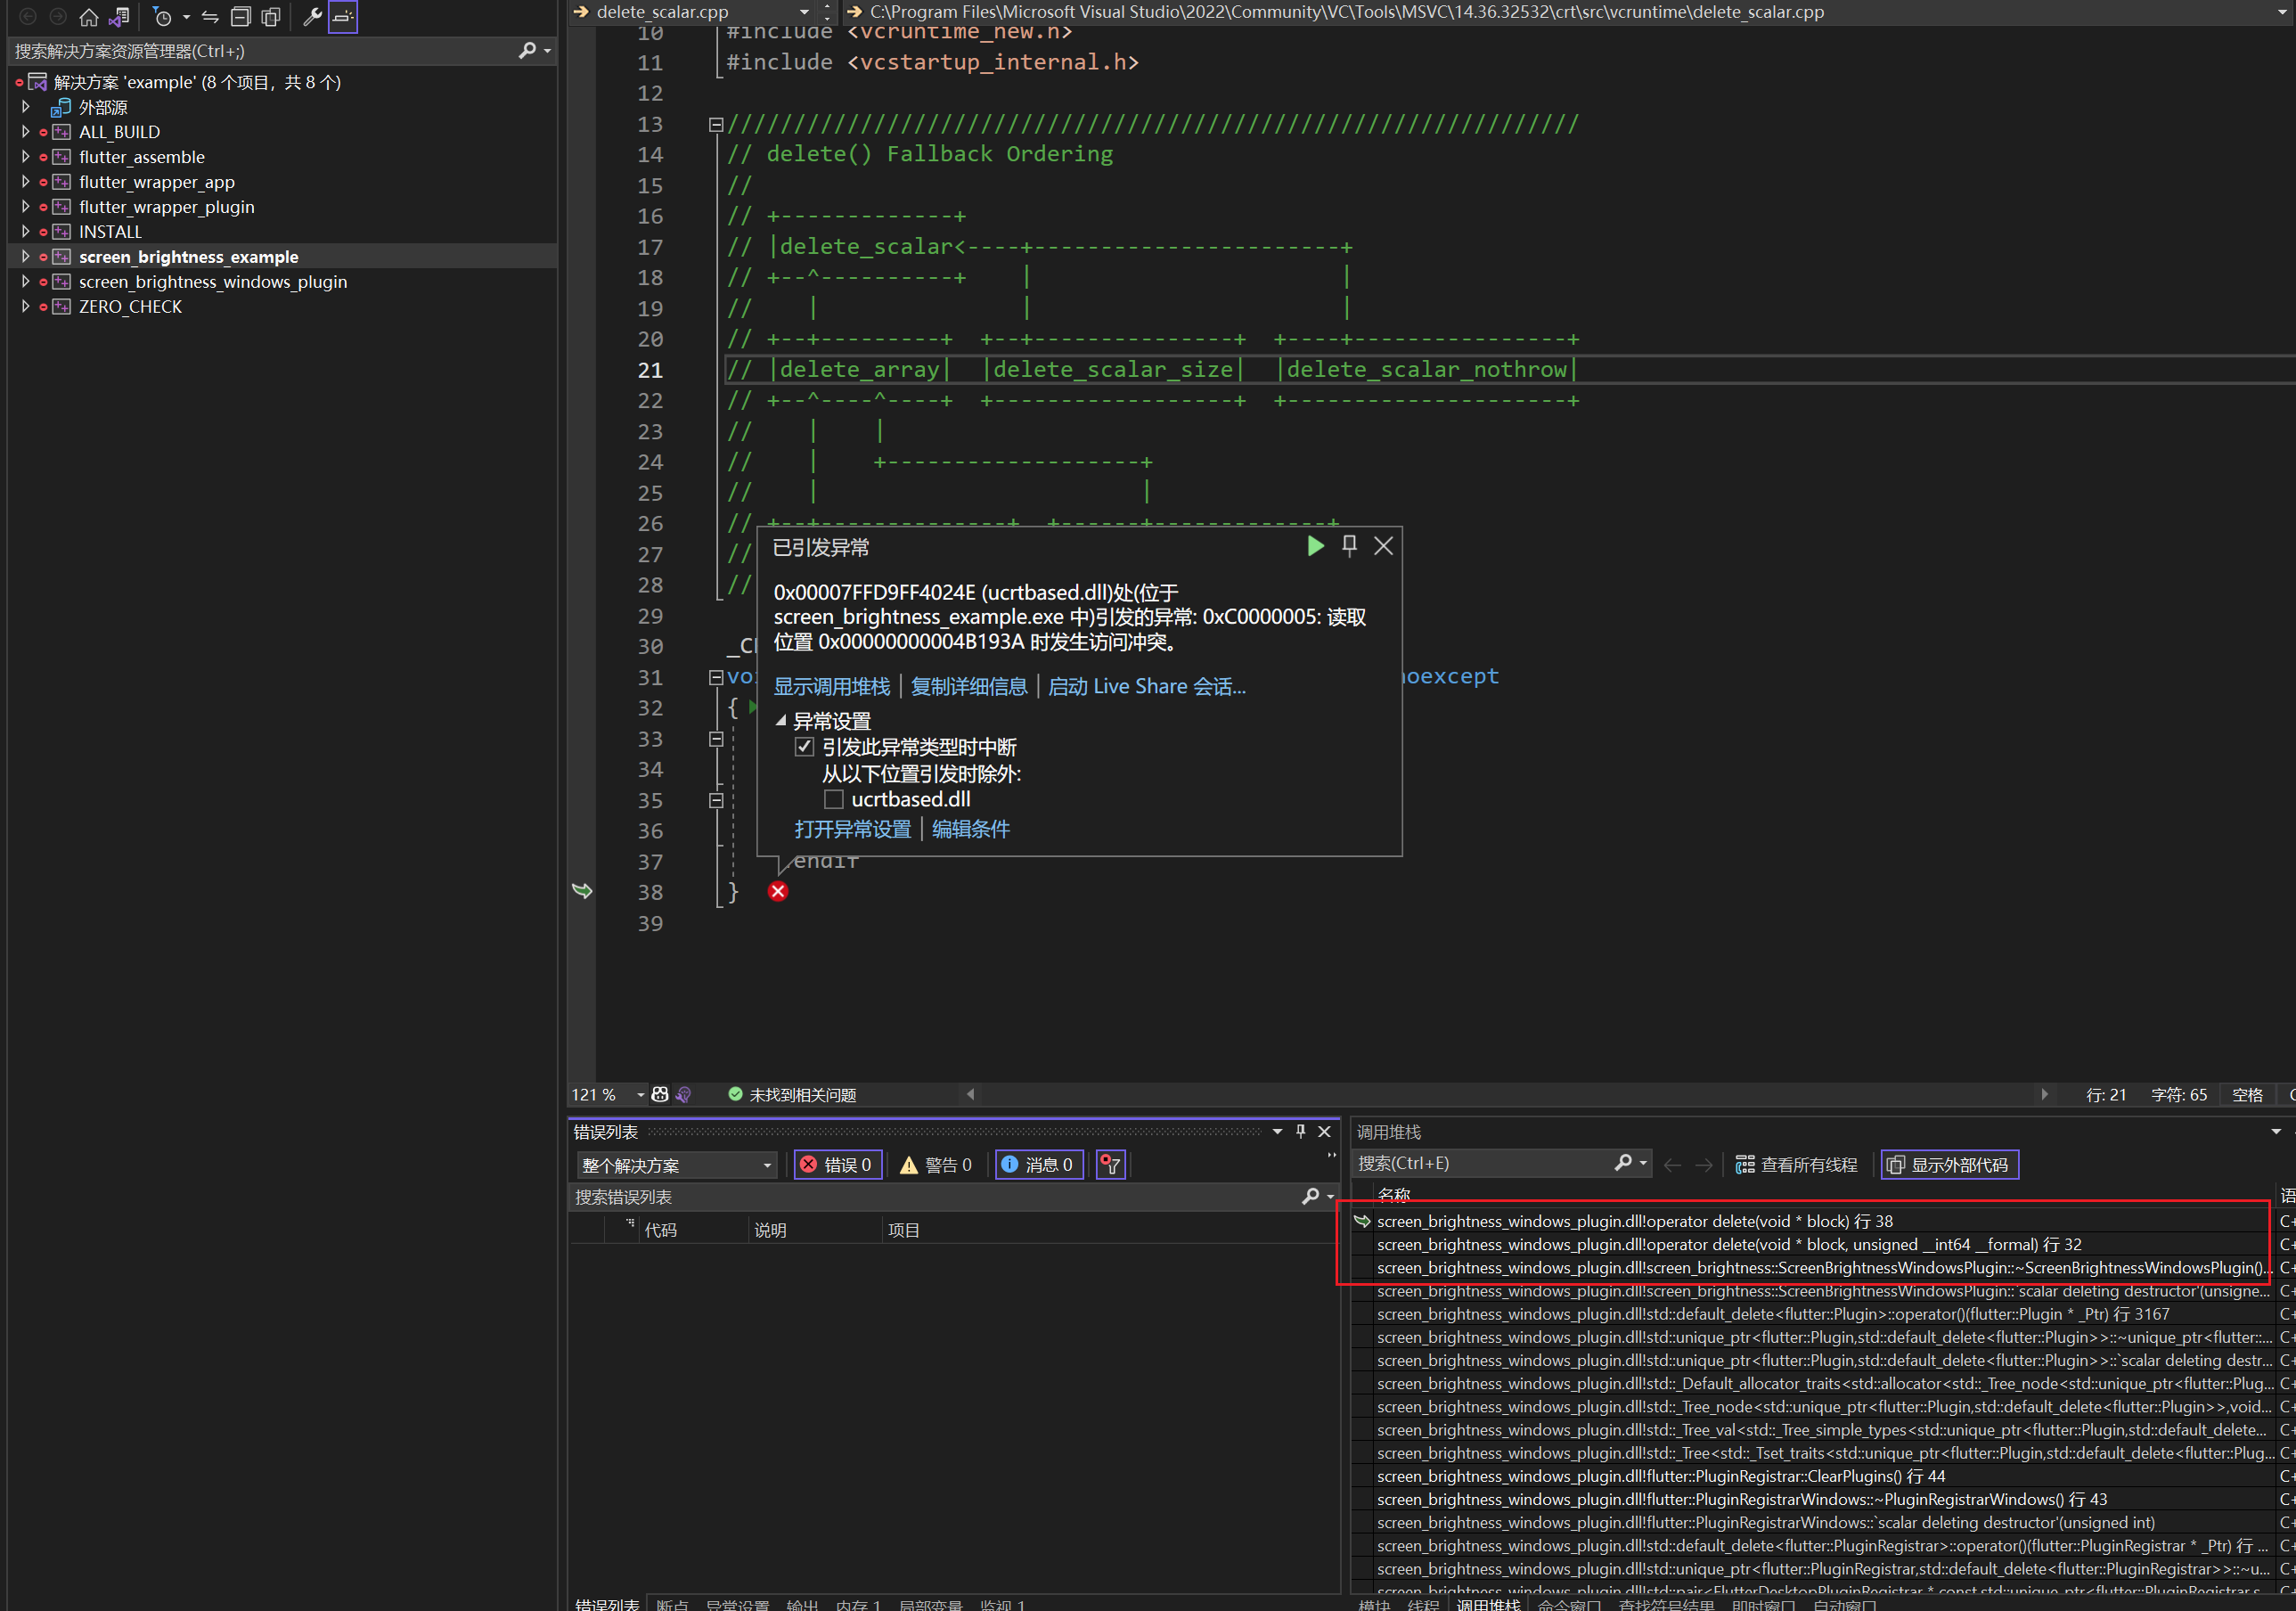Switch to the 输出 tab at the bottom
Viewport: 2296px width, 1611px height.
pyautogui.click(x=801, y=1604)
